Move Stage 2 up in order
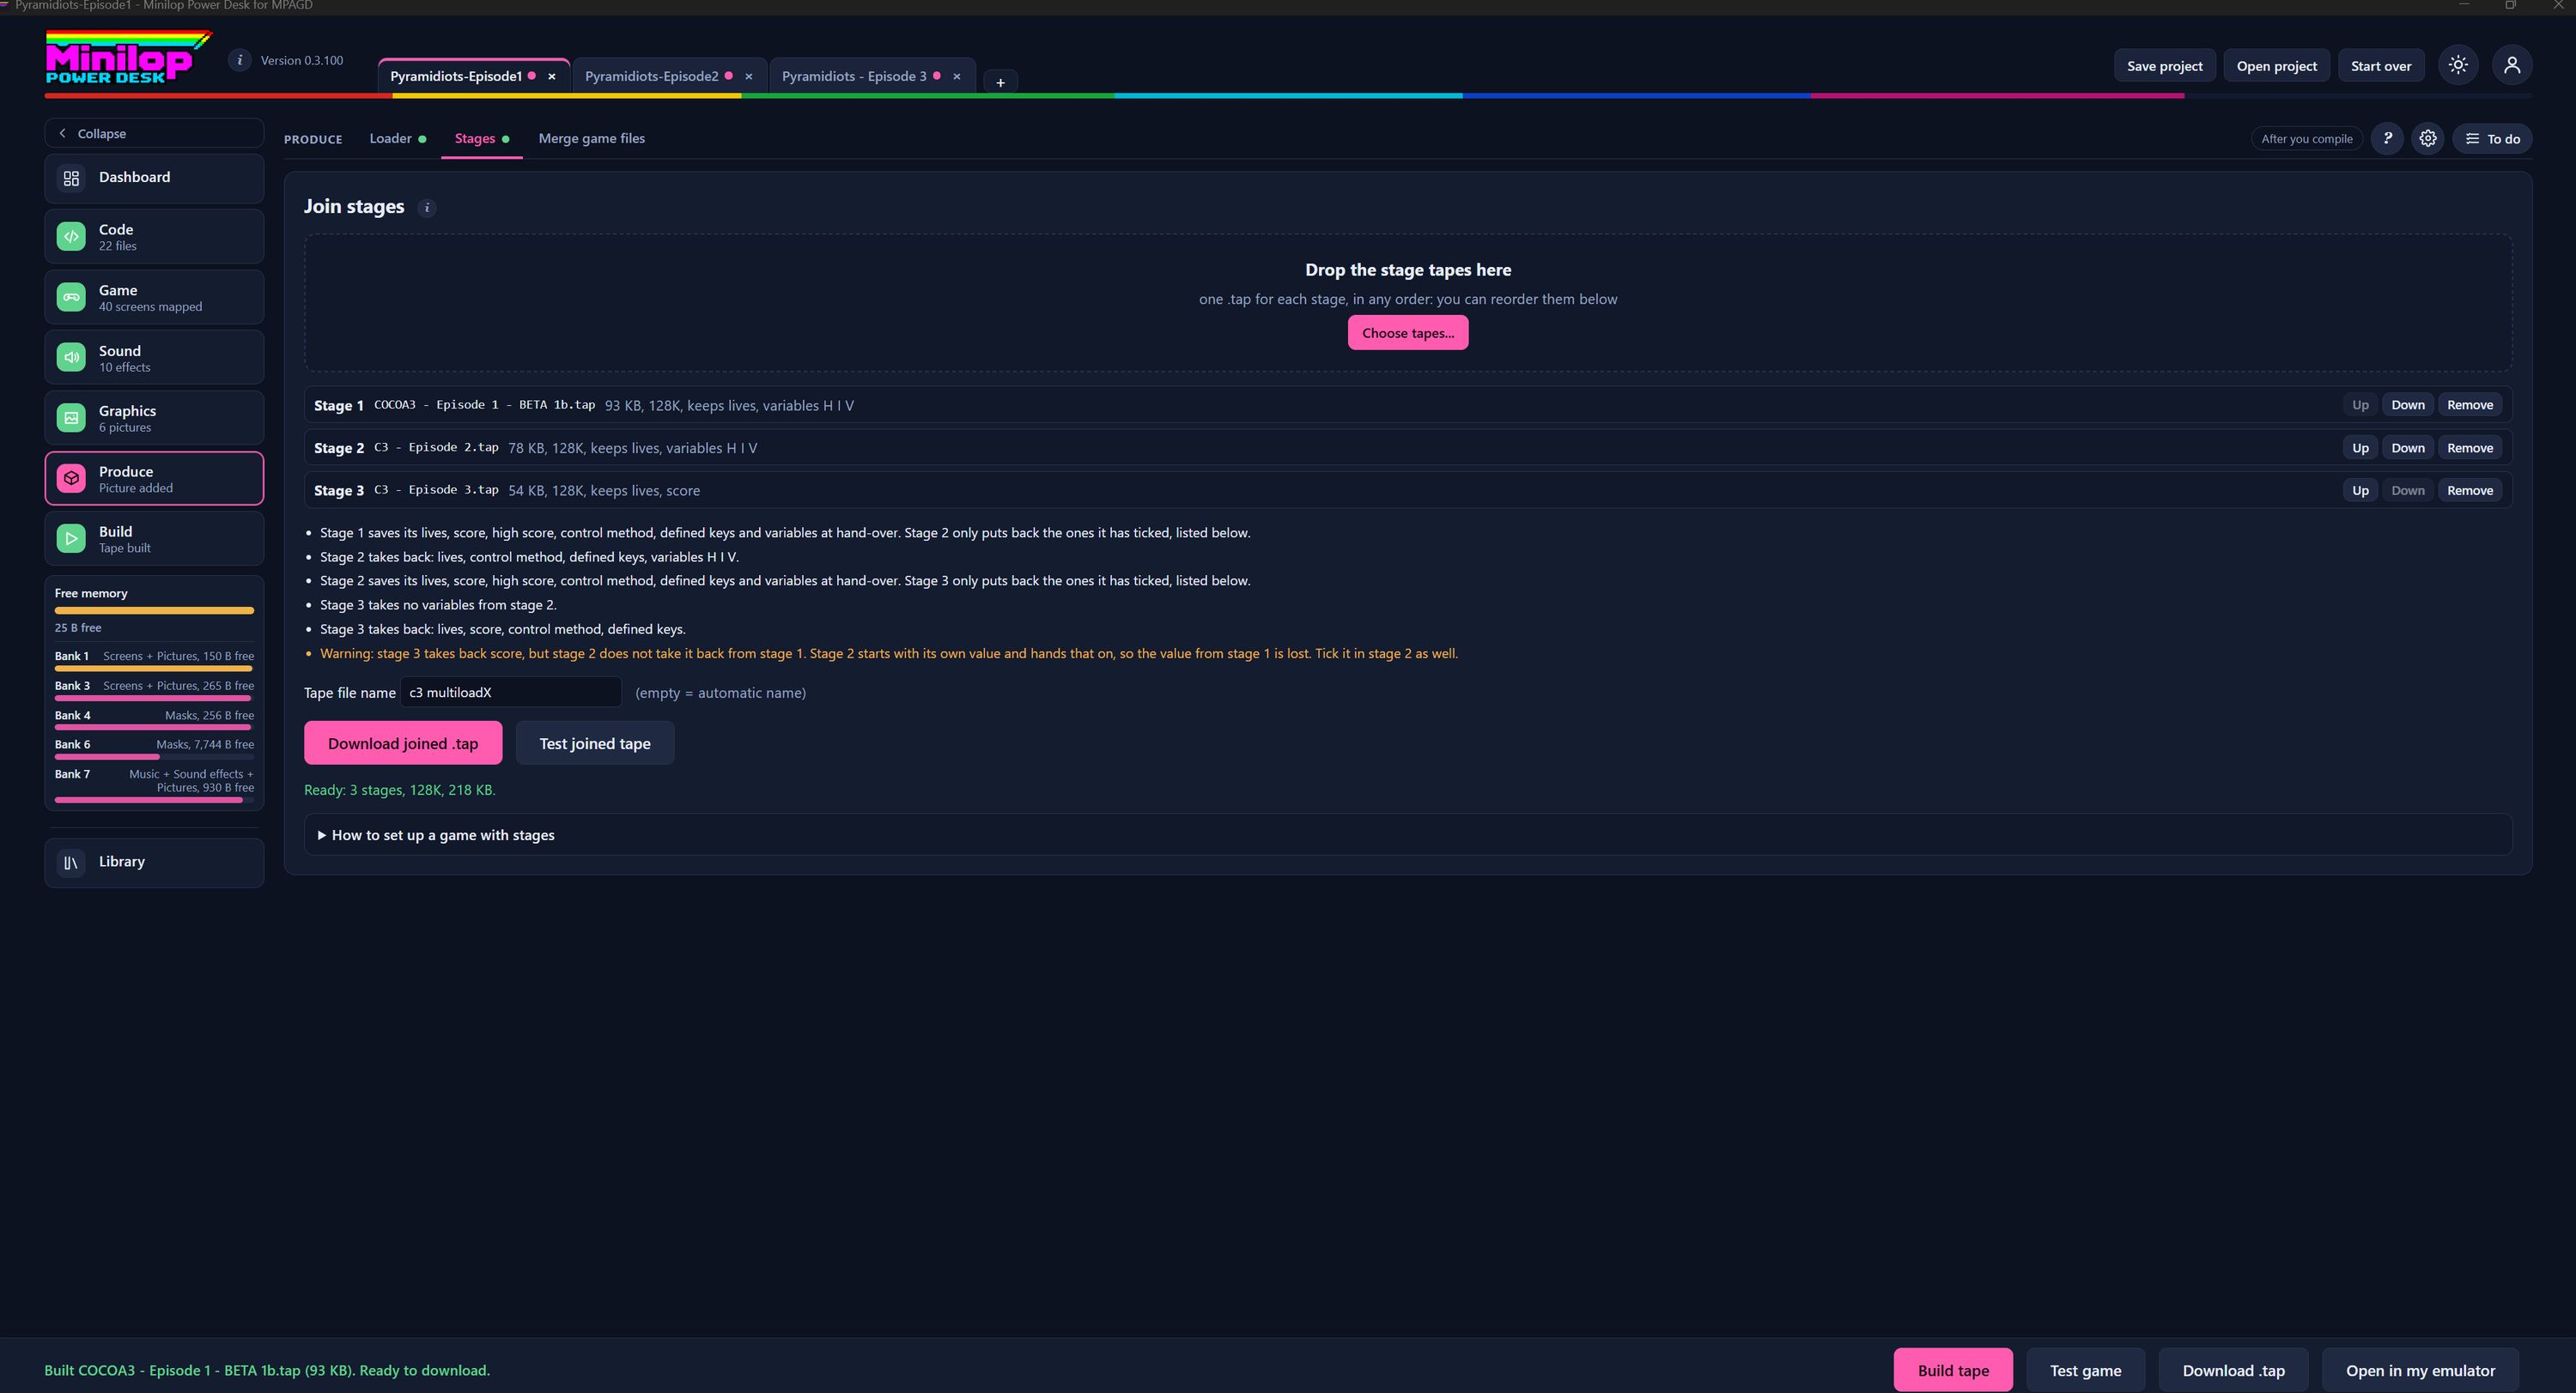The image size is (2576, 1393). (2360, 448)
